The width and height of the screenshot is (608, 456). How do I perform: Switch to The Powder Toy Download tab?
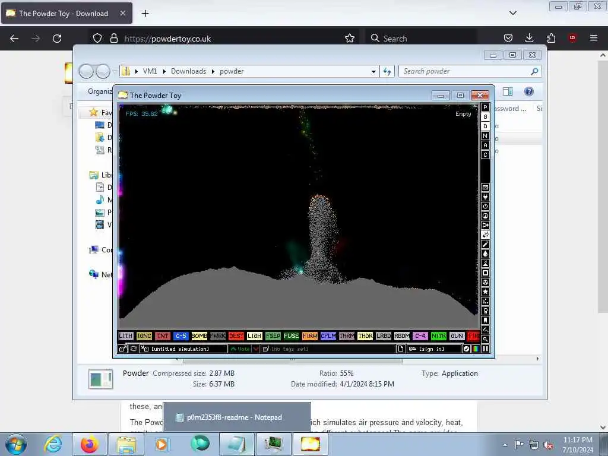66,13
